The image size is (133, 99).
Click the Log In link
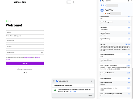pyautogui.click(x=25, y=73)
